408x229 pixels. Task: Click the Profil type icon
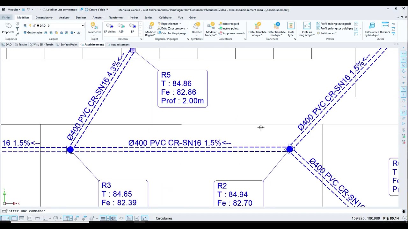[291, 29]
